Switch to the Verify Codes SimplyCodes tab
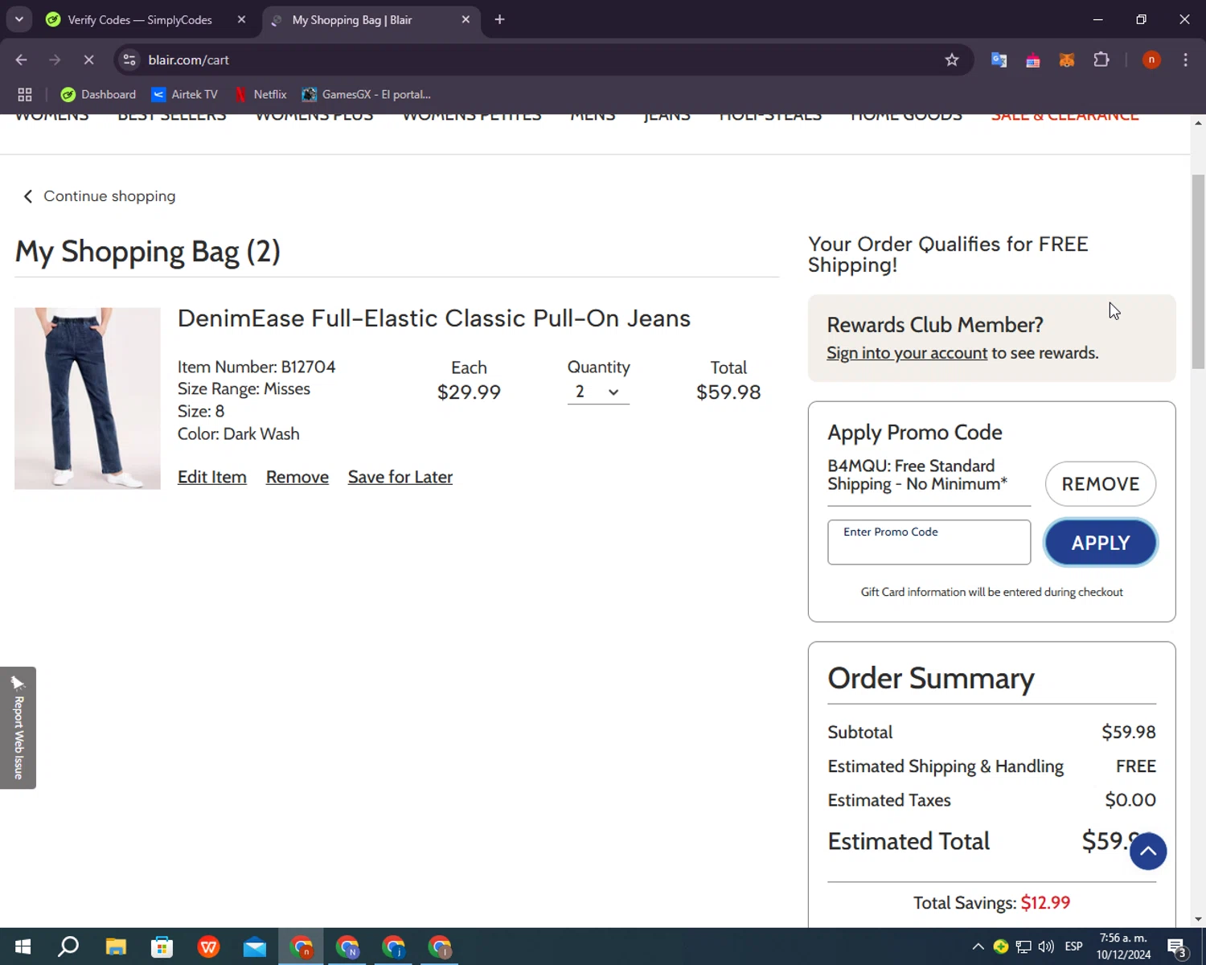 pos(140,19)
